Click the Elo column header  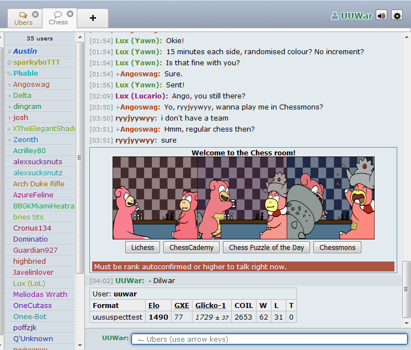[x=154, y=306]
